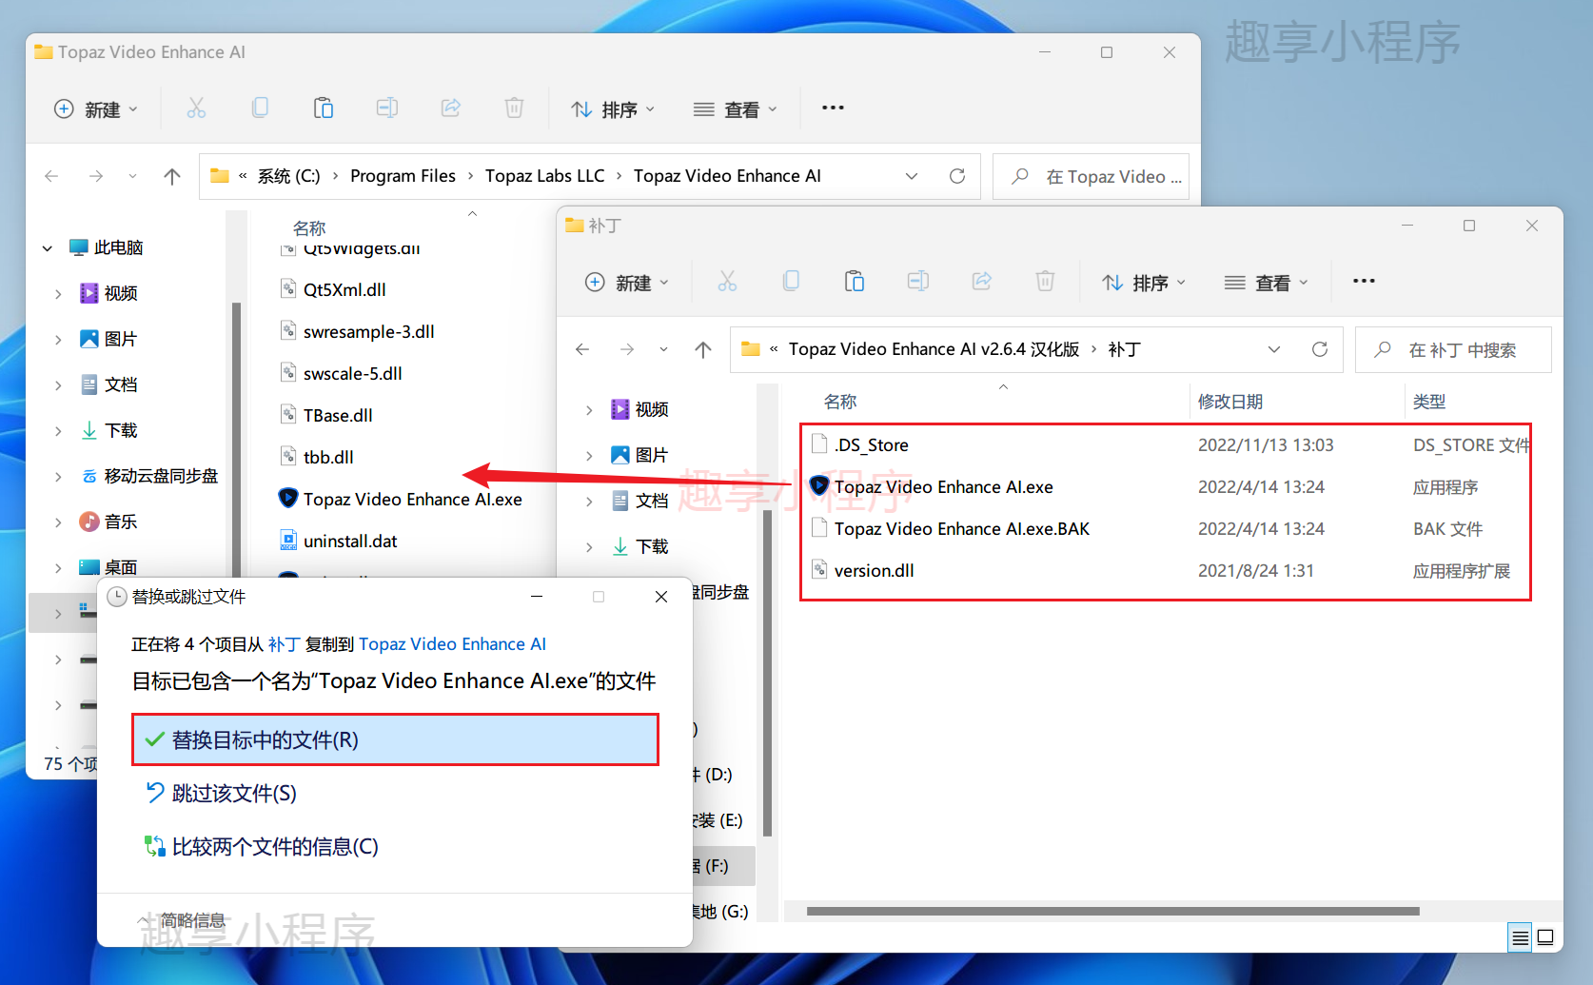The width and height of the screenshot is (1593, 985).
Task: Sort by 修改日期 column header
Action: click(1229, 402)
